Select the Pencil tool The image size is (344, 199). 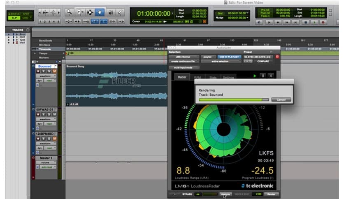click(x=121, y=12)
